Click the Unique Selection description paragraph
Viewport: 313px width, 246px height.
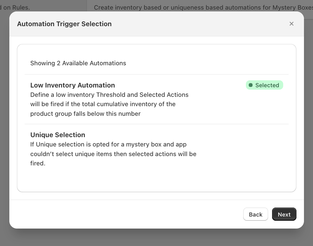[113, 154]
